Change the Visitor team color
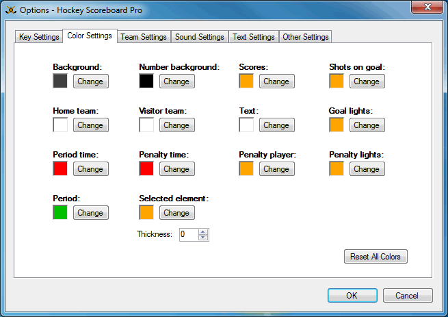Viewport: 448px width, 317px height. (x=177, y=125)
